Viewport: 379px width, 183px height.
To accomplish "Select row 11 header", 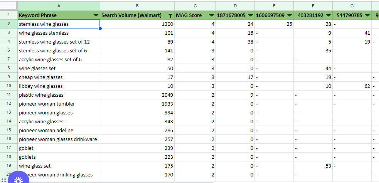I will [x=9, y=95].
